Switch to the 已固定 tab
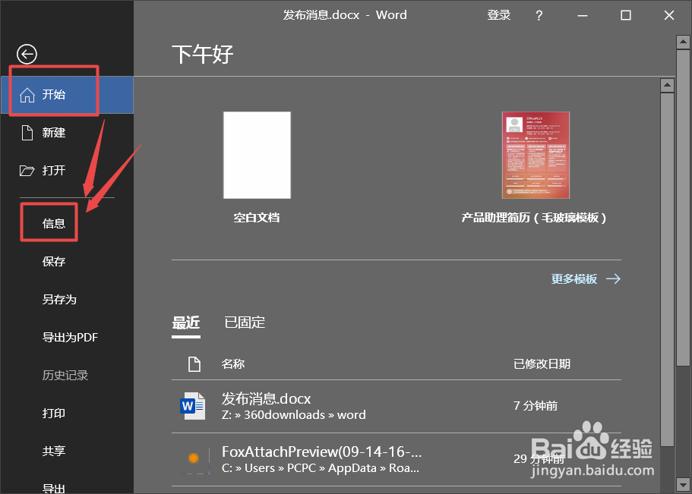 click(x=245, y=322)
